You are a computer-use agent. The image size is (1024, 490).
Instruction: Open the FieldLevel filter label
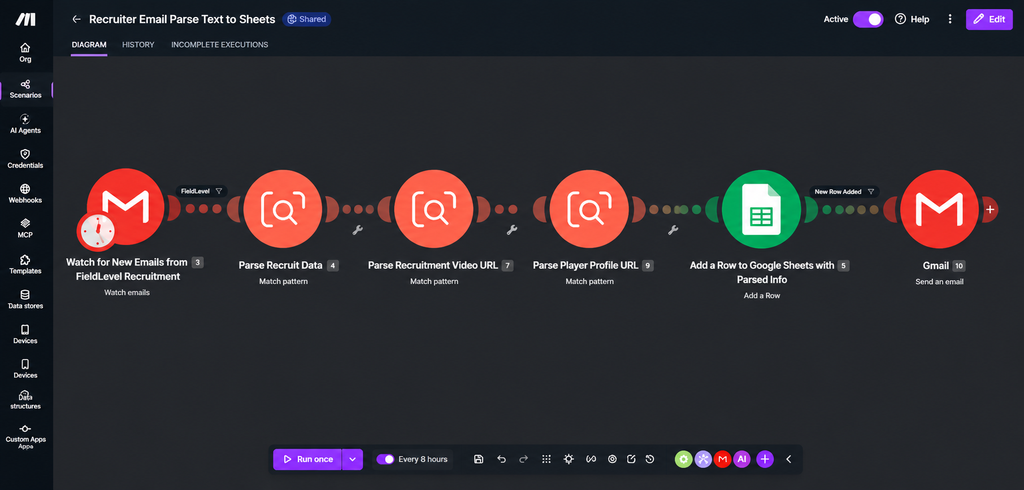(x=201, y=191)
